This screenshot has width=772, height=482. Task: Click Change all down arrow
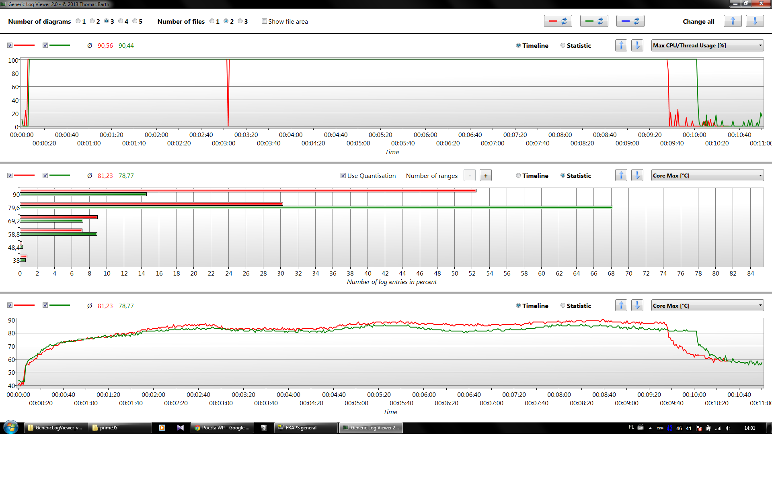pos(755,21)
